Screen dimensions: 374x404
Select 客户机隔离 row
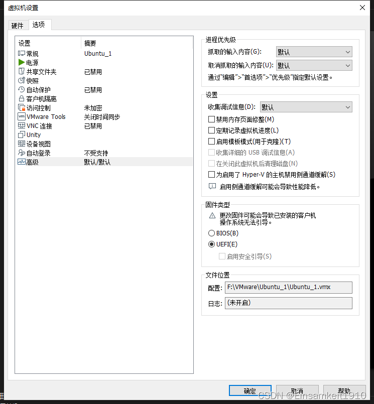(x=104, y=98)
